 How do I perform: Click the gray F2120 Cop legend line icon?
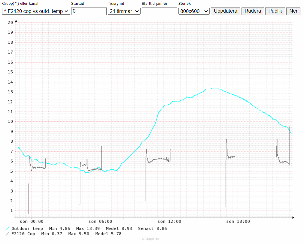(8, 234)
